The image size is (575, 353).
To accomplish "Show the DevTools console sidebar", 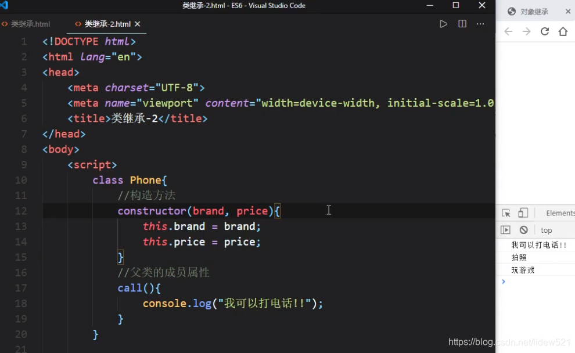I will [505, 230].
